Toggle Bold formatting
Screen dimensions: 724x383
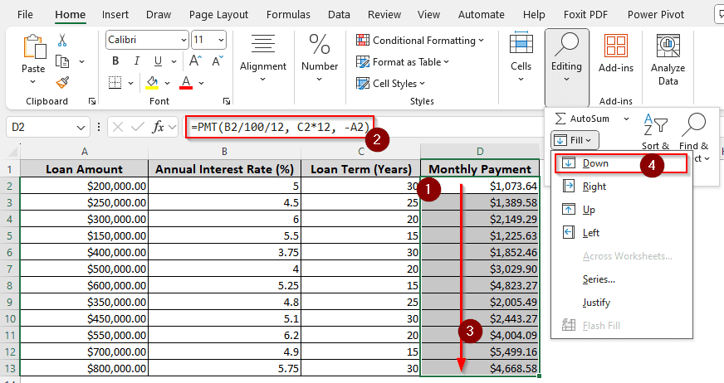point(115,61)
